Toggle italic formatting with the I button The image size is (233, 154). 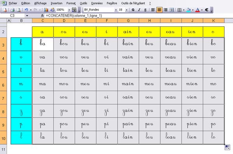(139, 10)
